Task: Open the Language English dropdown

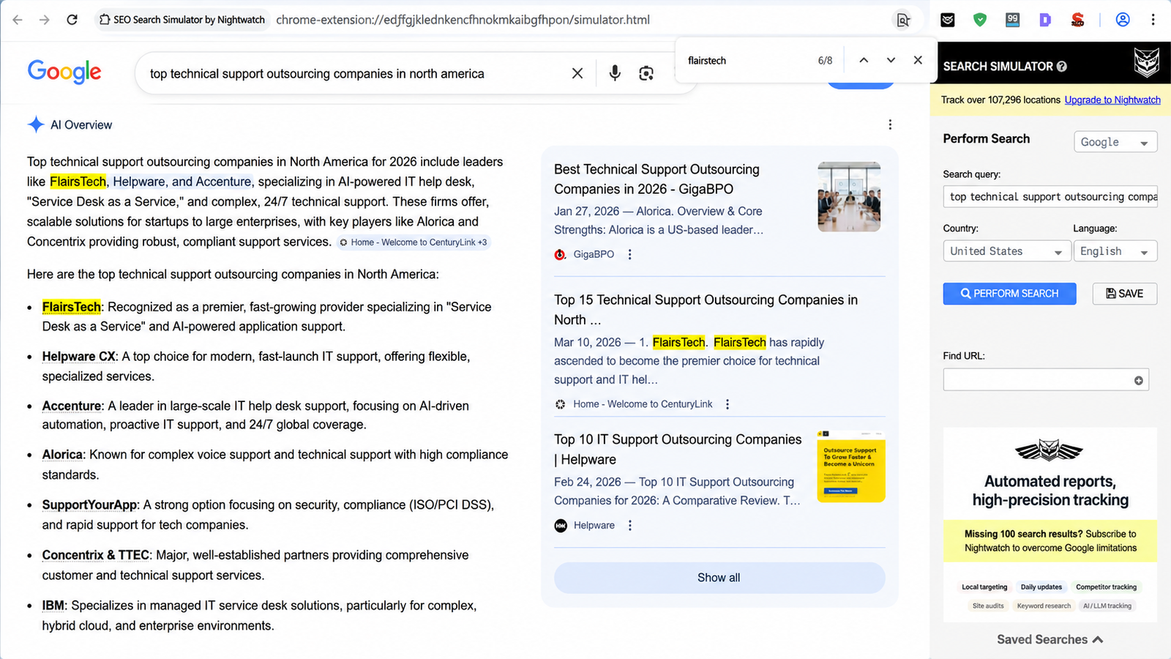Action: coord(1115,251)
